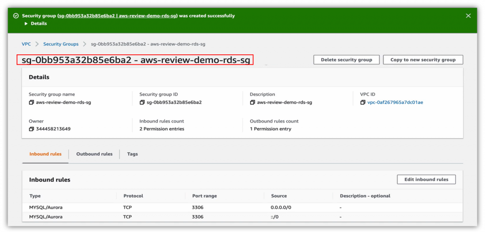
Task: Click the owner ID 344458213649
Action: point(53,129)
